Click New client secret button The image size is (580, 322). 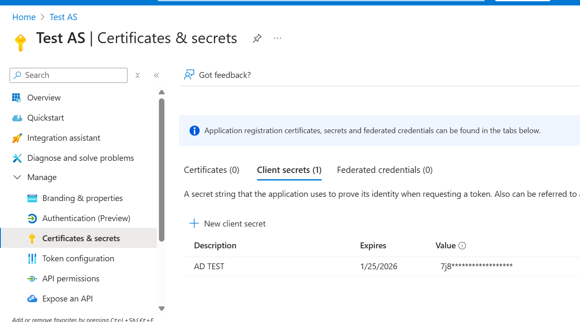(x=228, y=224)
